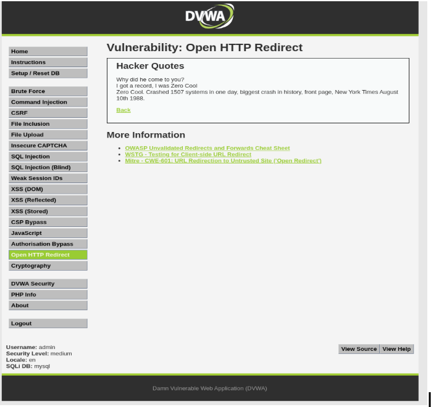Select Weak Session IDs menu entry
The image size is (431, 407).
click(x=48, y=178)
